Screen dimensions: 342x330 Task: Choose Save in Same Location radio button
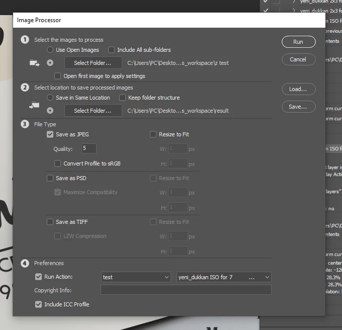click(50, 98)
